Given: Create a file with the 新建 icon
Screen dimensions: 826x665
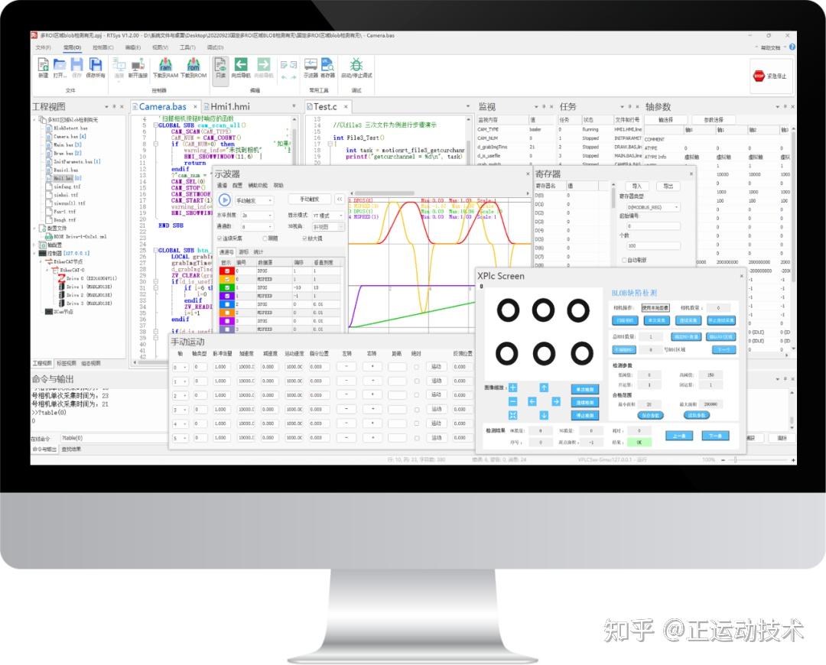Looking at the screenshot, I should coord(44,65).
